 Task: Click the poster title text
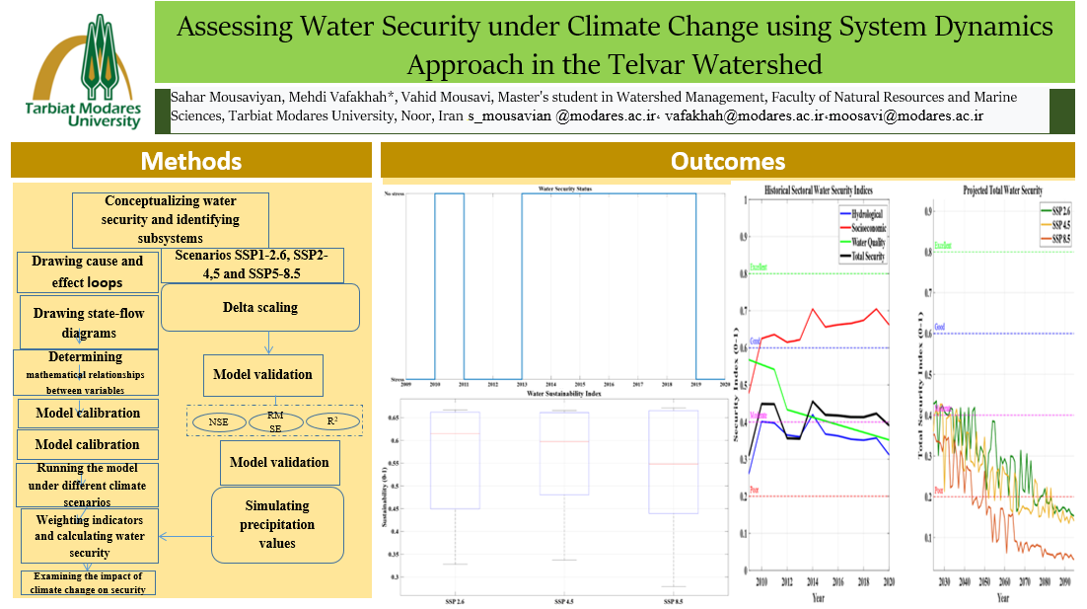click(614, 45)
